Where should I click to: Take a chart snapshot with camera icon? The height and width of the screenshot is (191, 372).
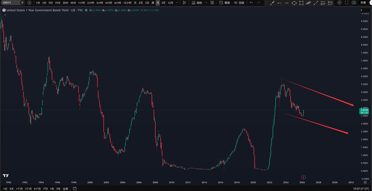[354, 2]
